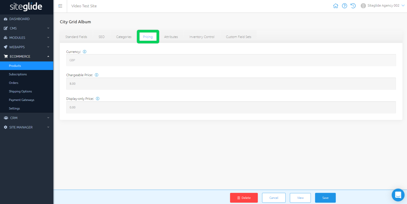This screenshot has width=407, height=204.
Task: Switch to the Attributes tab
Action: tap(171, 37)
